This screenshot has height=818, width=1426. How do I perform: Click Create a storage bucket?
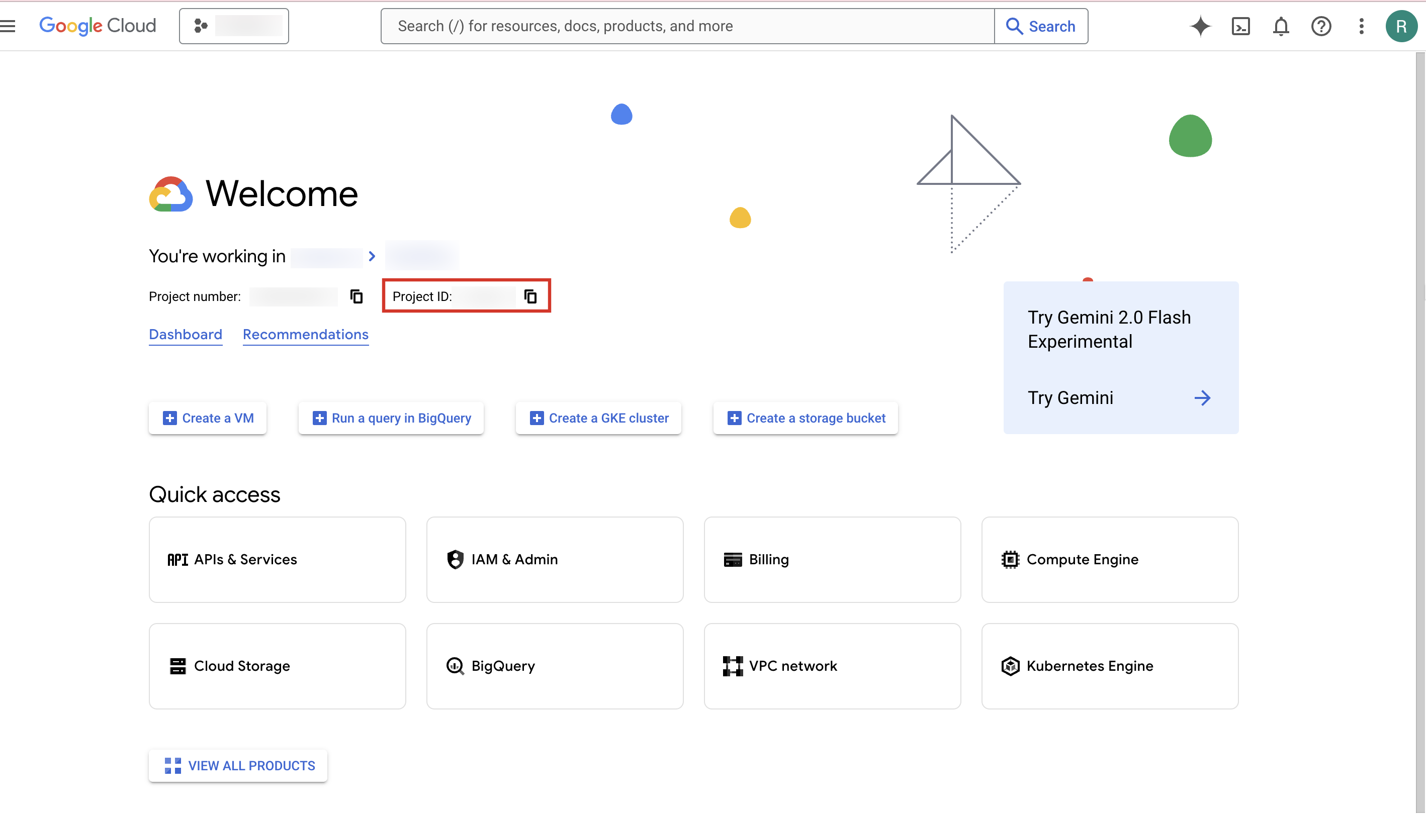coord(806,418)
